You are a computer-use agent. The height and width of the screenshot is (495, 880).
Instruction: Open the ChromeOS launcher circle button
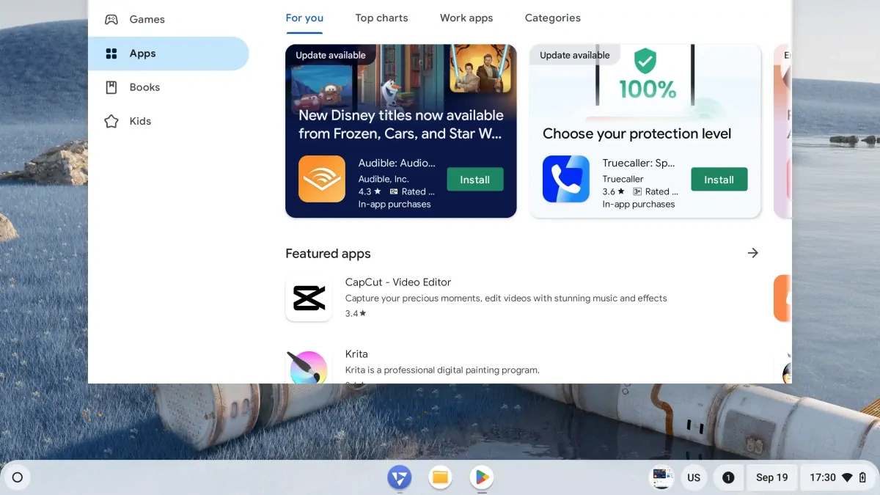(18, 477)
